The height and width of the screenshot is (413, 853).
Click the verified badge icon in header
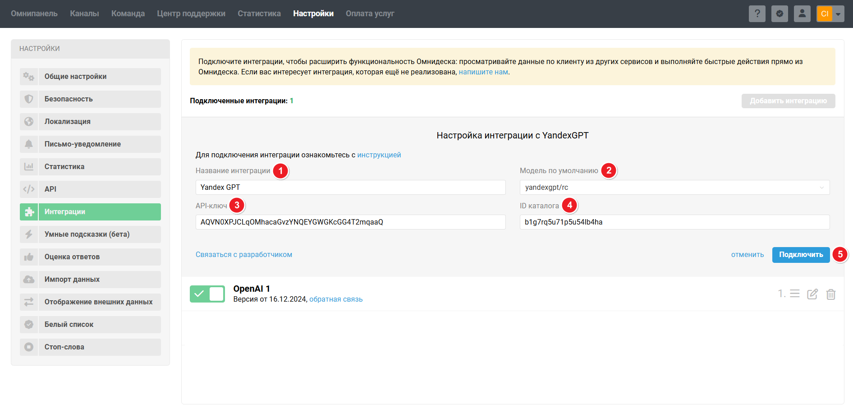[x=780, y=14]
